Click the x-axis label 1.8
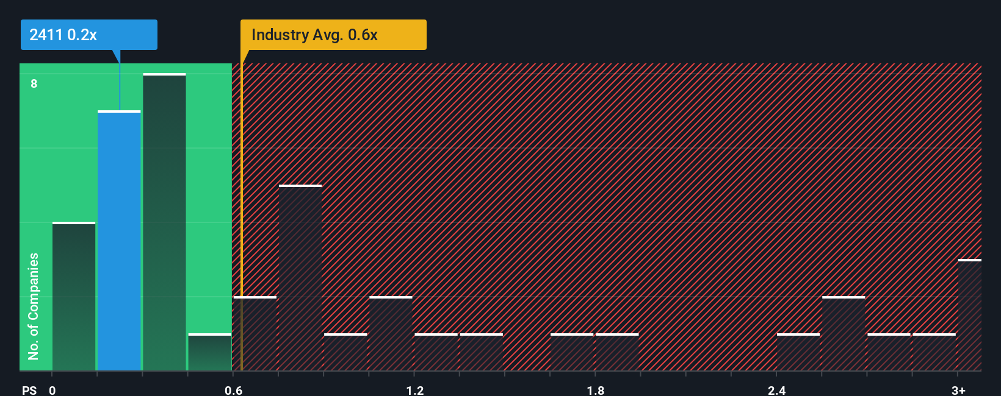The height and width of the screenshot is (396, 1001). (x=596, y=390)
